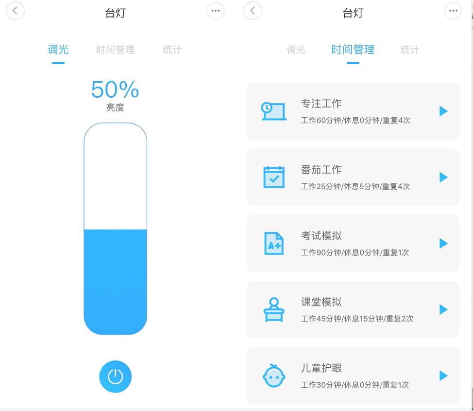
Task: Go back using the left arrow button
Action: (x=16, y=11)
